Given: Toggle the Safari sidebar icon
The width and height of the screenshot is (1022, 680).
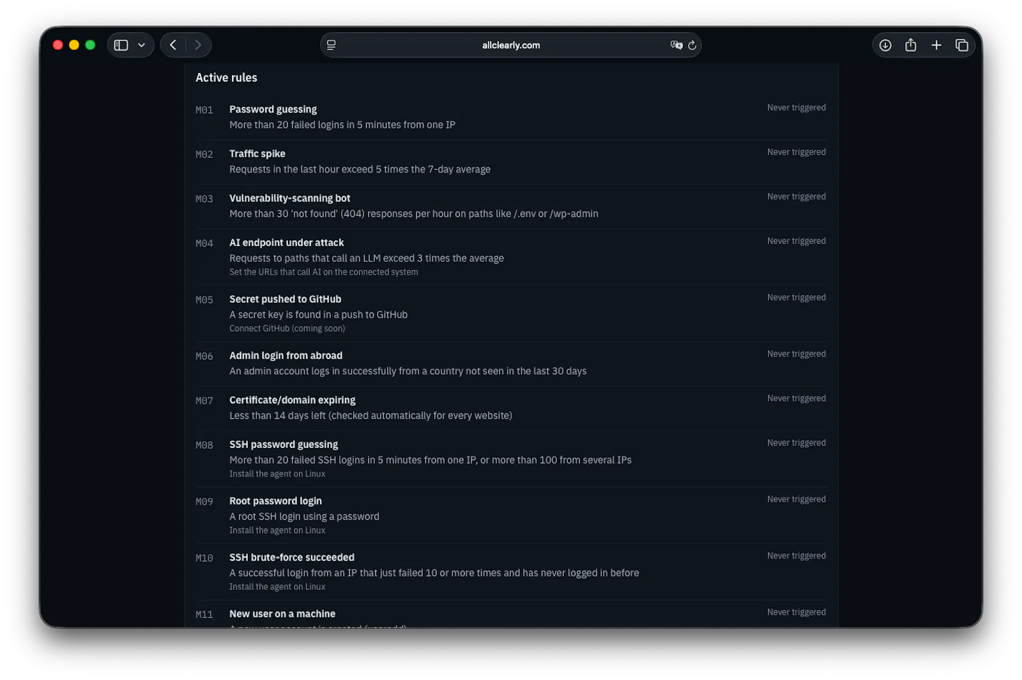Looking at the screenshot, I should 121,45.
